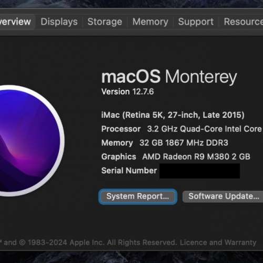
Task: Click the desktop wallpaper below the window
Action: click(x=131, y=257)
